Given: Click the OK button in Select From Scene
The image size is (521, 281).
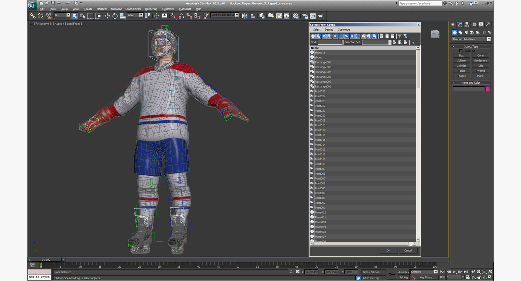Looking at the screenshot, I should (388, 250).
